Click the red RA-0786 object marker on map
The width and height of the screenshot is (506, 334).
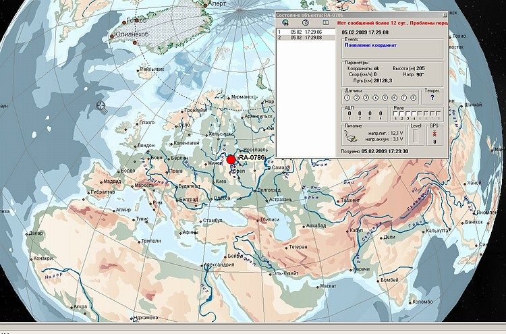[x=231, y=159]
